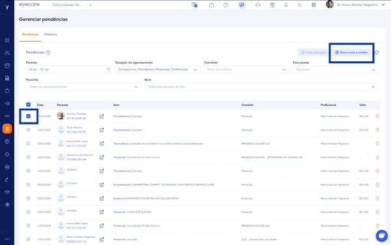Open the clinic selector dropdown in header

[x=72, y=5]
